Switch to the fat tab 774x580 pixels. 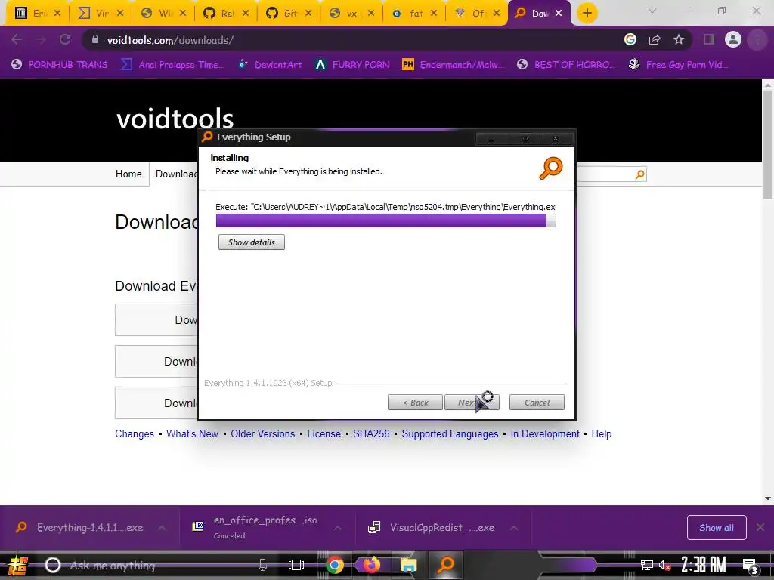click(x=415, y=14)
